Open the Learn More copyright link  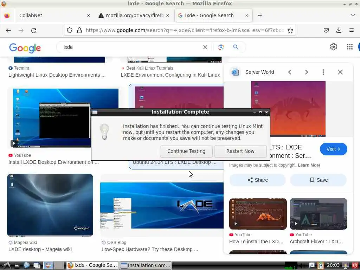(309, 165)
